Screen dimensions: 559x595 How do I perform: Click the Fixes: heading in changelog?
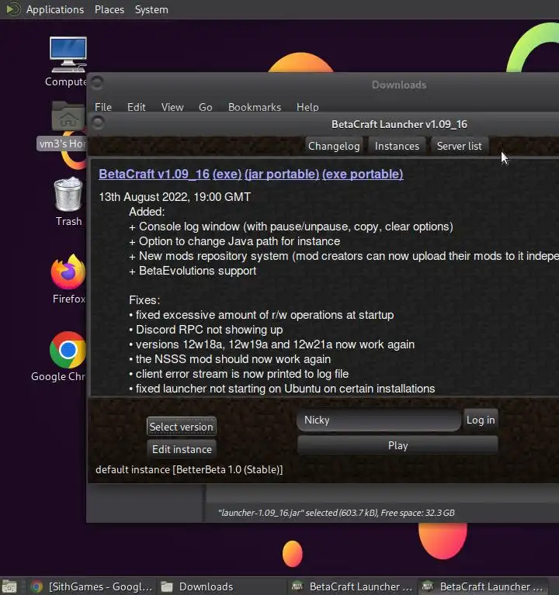[x=144, y=300]
